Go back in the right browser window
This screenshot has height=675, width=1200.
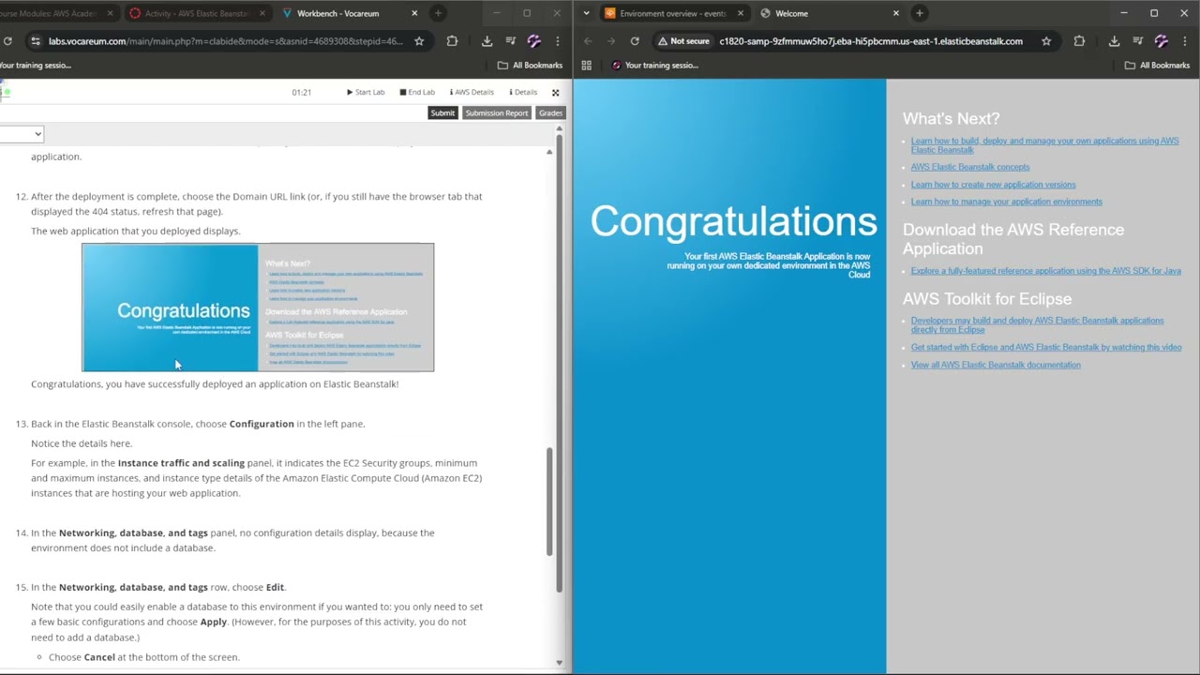pyautogui.click(x=588, y=41)
